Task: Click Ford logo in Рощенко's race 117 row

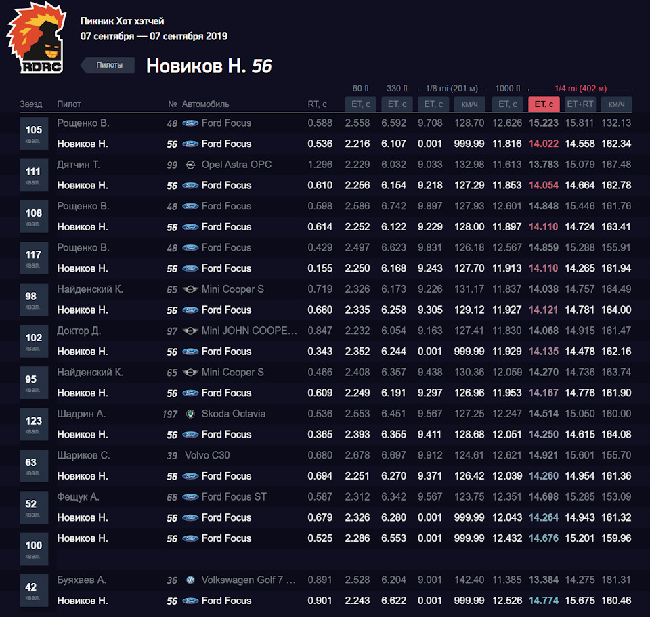Action: 190,248
